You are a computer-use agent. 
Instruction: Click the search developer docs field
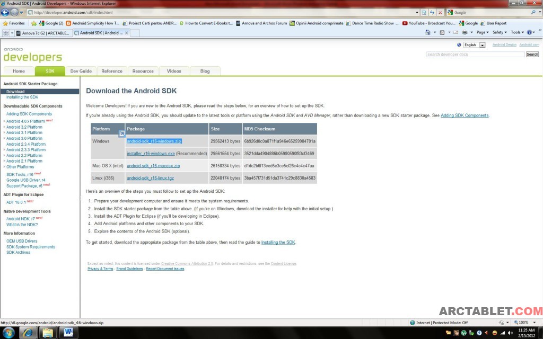(x=476, y=55)
